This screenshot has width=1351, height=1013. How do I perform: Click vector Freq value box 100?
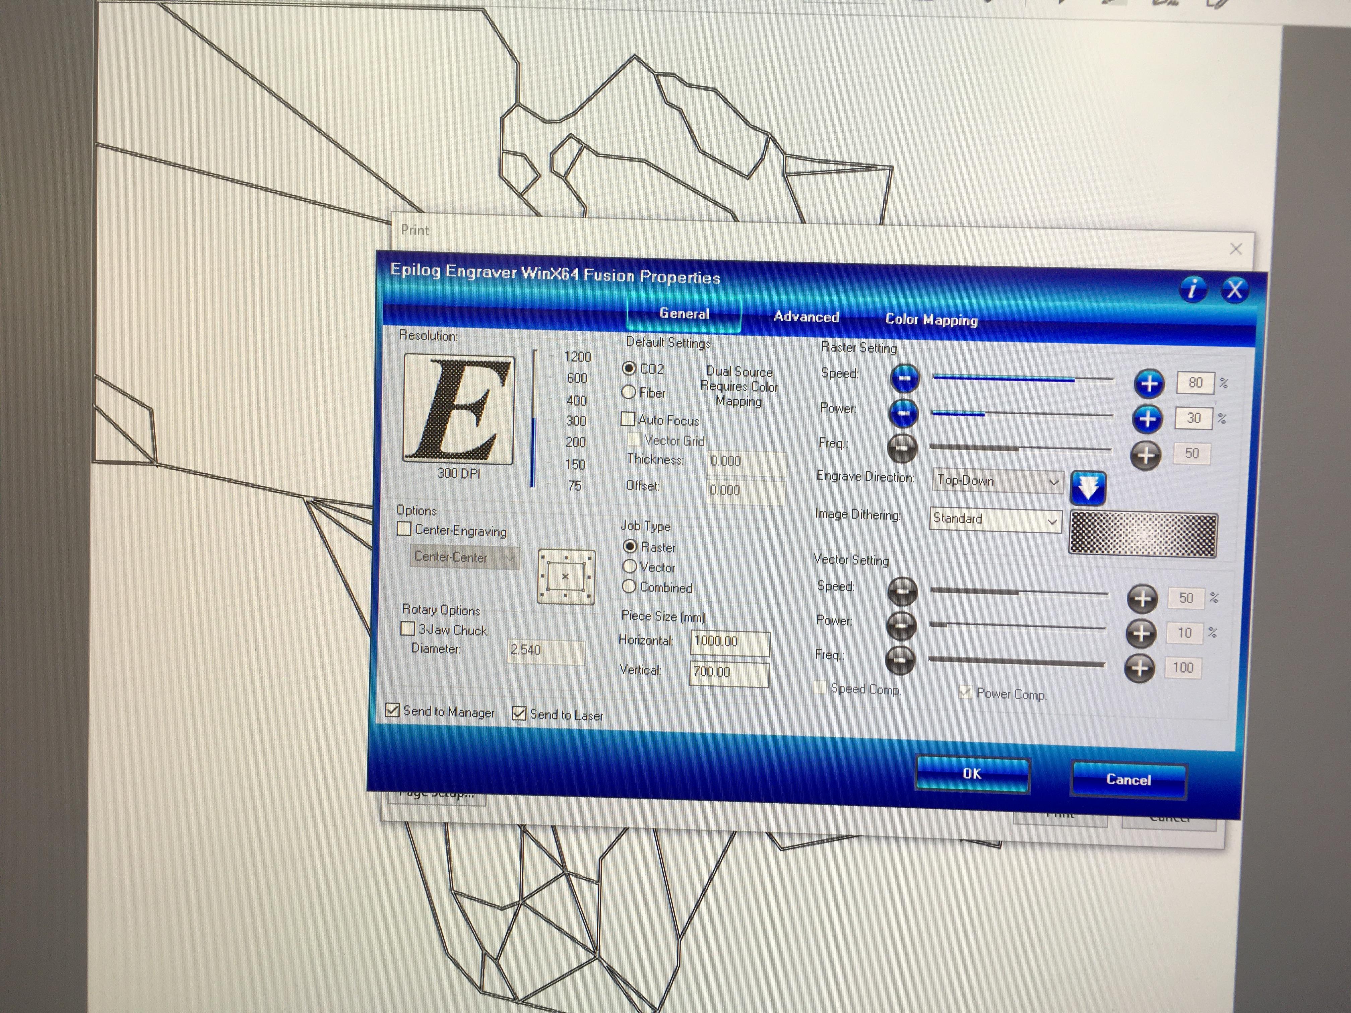[1182, 668]
